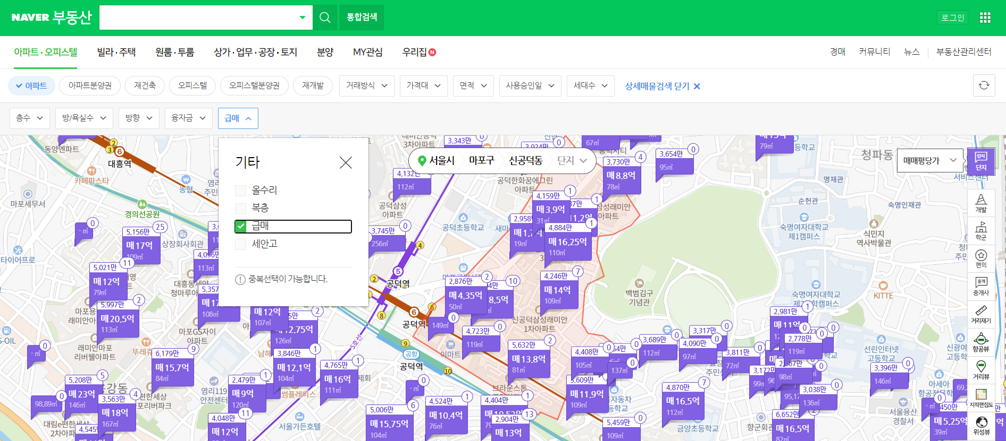Show 편의 amenities layer
The height and width of the screenshot is (441, 1006).
click(x=981, y=258)
